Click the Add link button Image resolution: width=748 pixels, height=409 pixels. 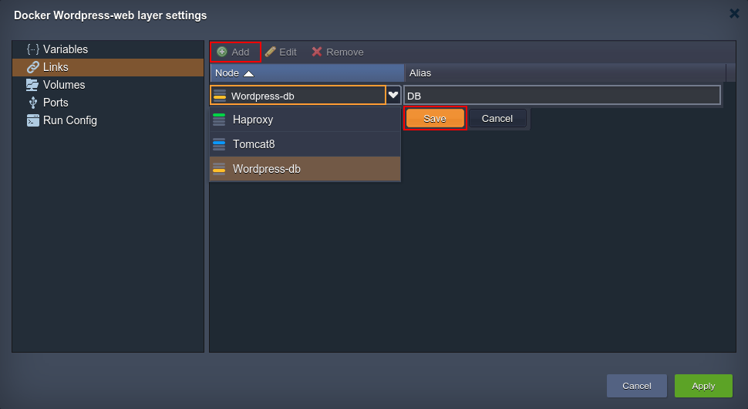coord(235,52)
